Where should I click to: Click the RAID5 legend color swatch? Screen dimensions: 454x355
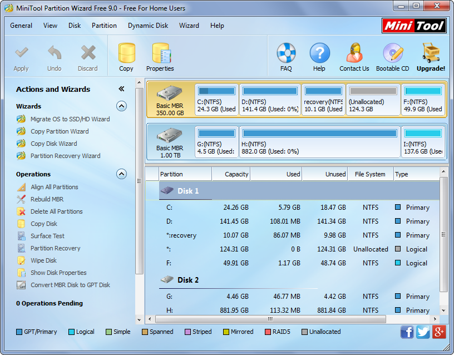268,332
